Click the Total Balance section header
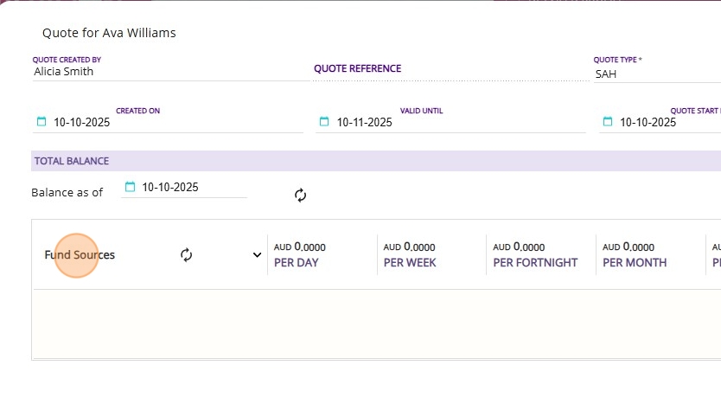This screenshot has height=404, width=721. click(x=71, y=161)
